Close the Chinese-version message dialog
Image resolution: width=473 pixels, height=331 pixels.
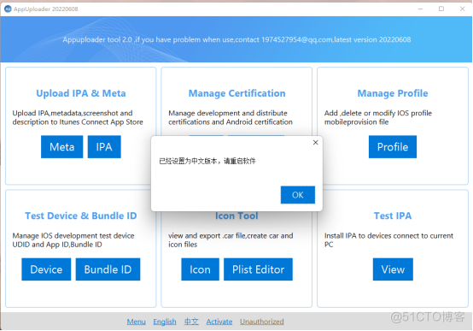tap(316, 142)
